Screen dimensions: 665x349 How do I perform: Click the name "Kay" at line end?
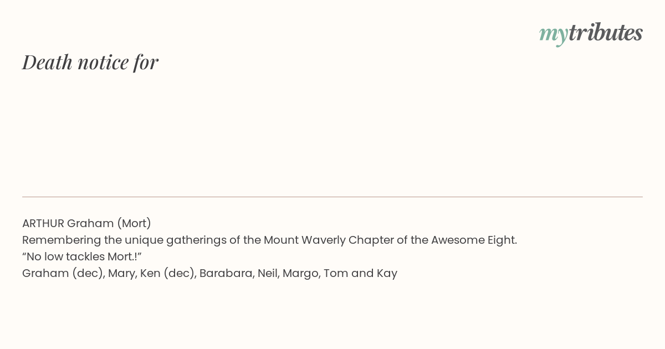pyautogui.click(x=387, y=273)
